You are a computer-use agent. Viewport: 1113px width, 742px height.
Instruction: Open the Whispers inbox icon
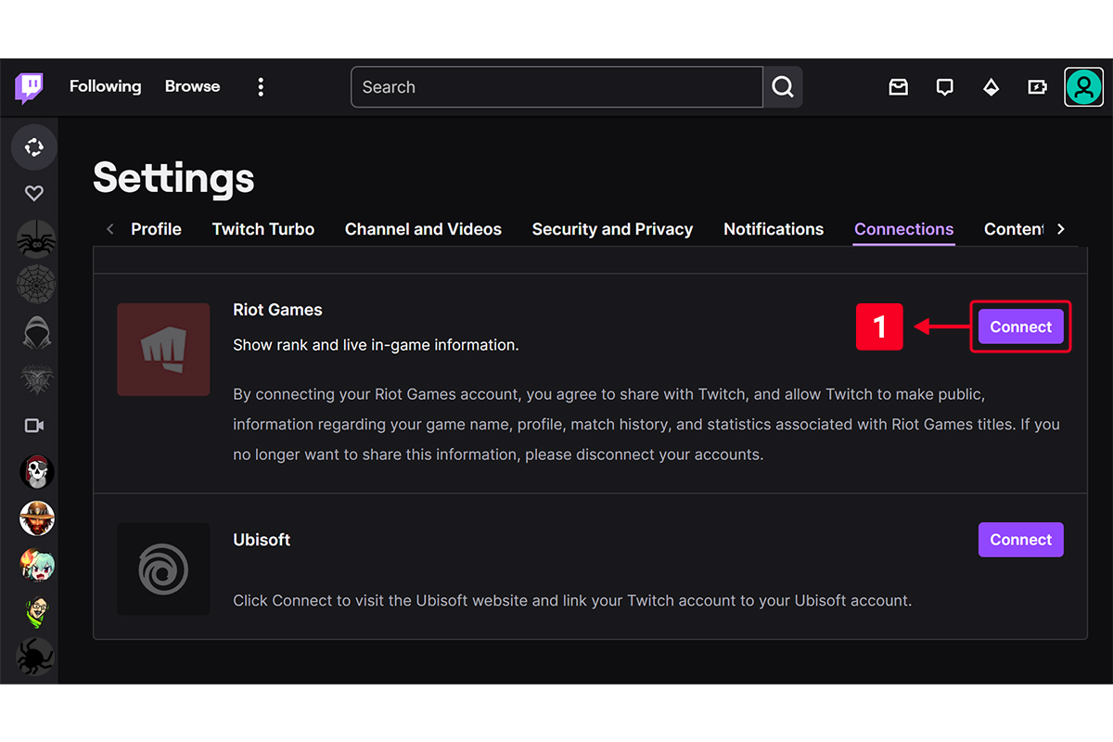click(898, 86)
